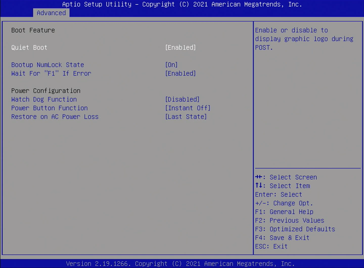The width and height of the screenshot is (364, 268).
Task: Toggle the Quiet Boot [Enabled] value
Action: coord(180,48)
